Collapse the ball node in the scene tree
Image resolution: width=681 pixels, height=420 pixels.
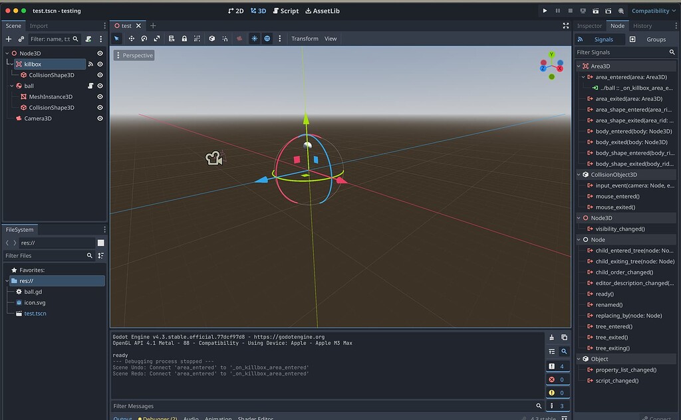coord(11,86)
